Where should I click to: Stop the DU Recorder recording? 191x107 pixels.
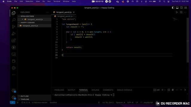pyautogui.click(x=110, y=1)
